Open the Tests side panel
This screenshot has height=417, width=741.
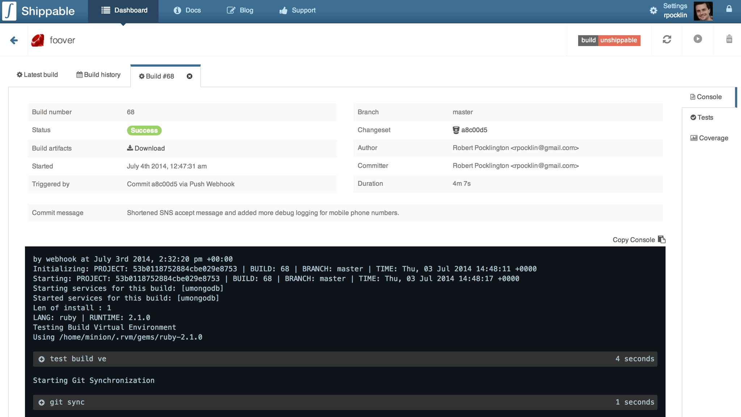pos(702,117)
